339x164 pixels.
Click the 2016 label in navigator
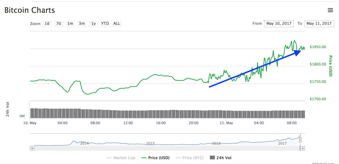click(216, 143)
